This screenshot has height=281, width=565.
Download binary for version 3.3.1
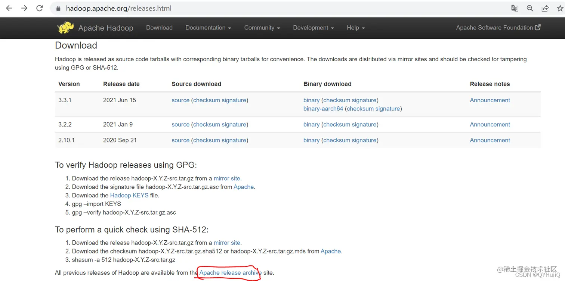(x=311, y=100)
